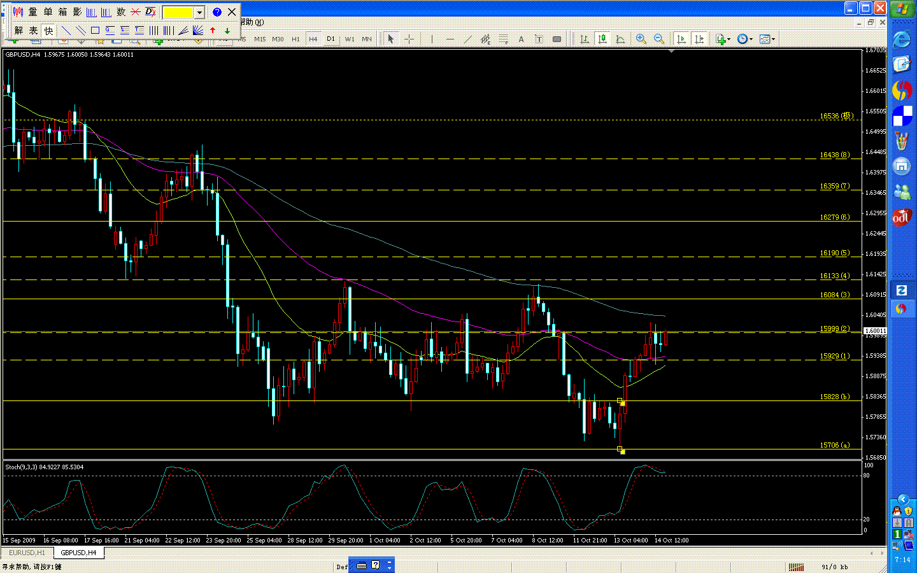917x573 pixels.
Task: Select the blue lines tool labeled G
Action: pyautogui.click(x=110, y=30)
